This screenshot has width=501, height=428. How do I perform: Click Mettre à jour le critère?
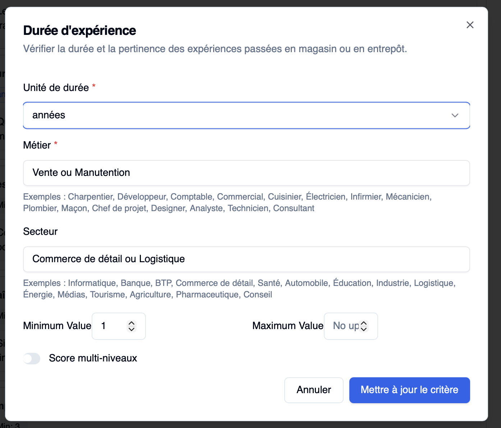(409, 390)
